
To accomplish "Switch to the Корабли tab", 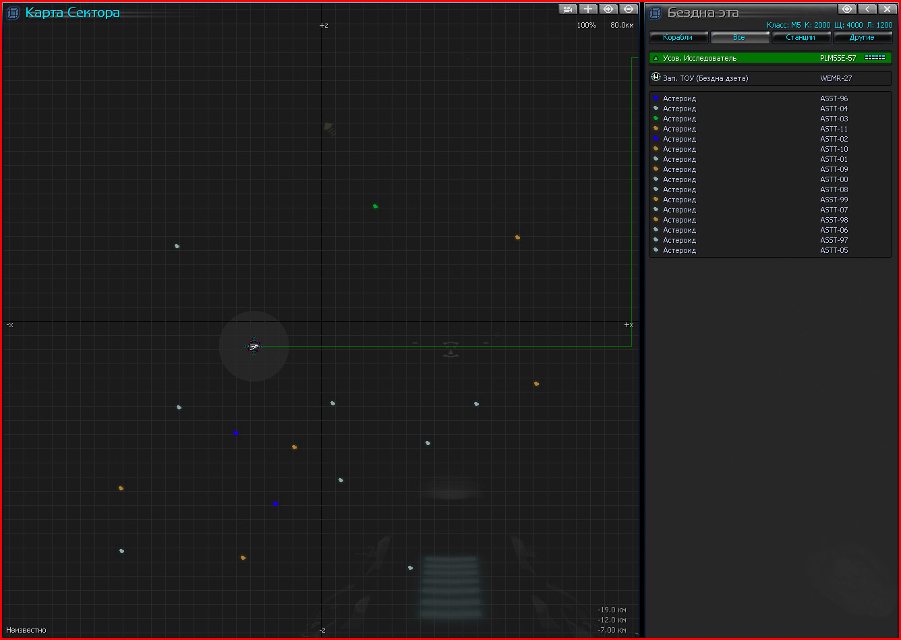I will [x=678, y=37].
